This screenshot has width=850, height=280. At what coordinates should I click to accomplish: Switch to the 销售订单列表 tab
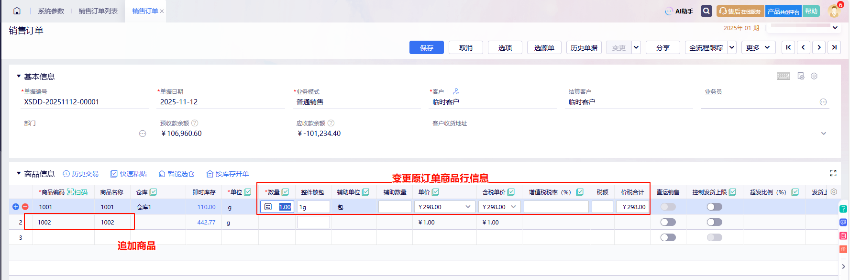click(98, 11)
